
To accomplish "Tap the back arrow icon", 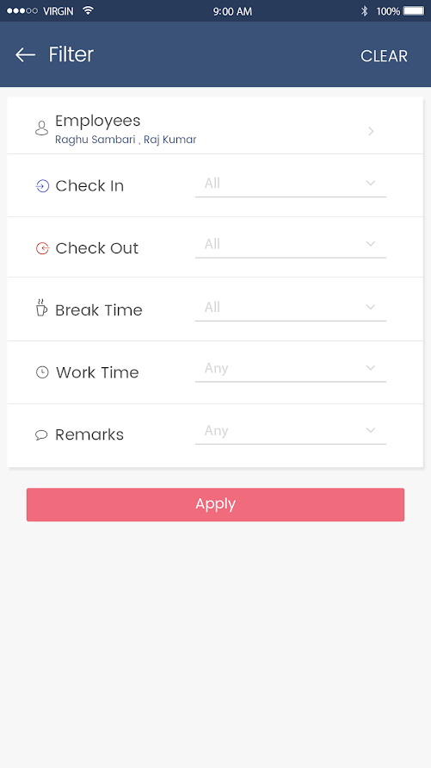I will point(26,55).
